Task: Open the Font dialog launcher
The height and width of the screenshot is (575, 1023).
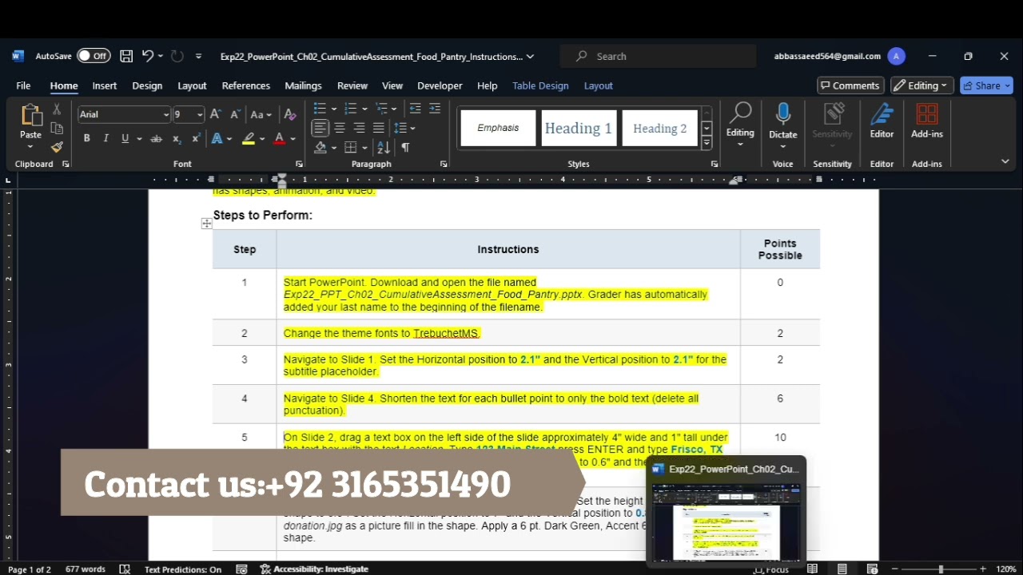Action: (x=300, y=164)
